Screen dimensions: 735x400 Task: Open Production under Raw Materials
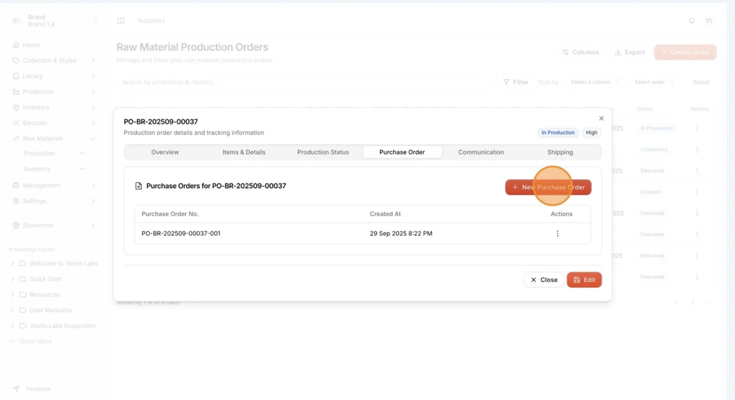click(39, 153)
